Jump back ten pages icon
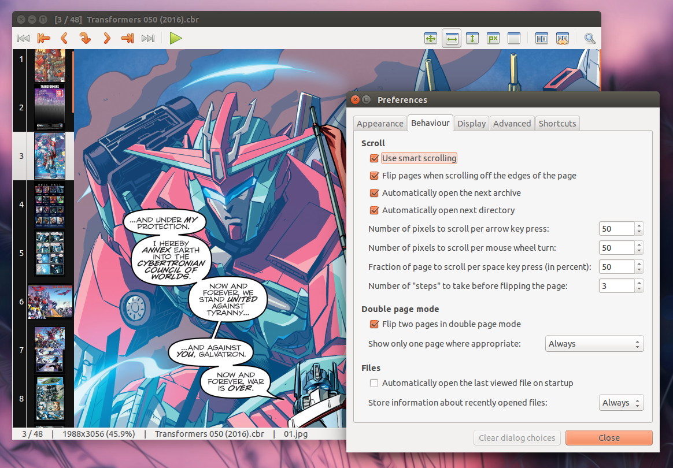673x468 pixels. (44, 39)
